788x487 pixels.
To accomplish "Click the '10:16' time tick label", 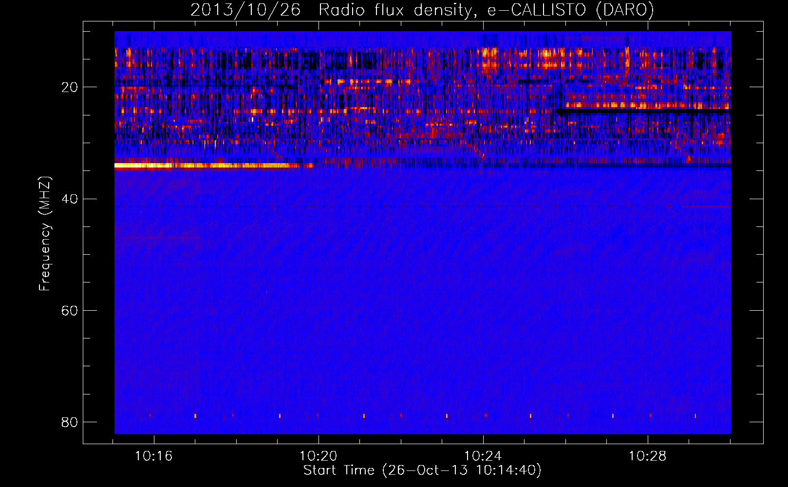I will 154,456.
